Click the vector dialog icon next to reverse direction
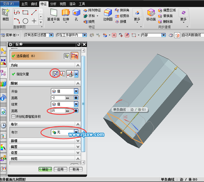The width and height of the screenshot is (204, 182). click(x=62, y=74)
